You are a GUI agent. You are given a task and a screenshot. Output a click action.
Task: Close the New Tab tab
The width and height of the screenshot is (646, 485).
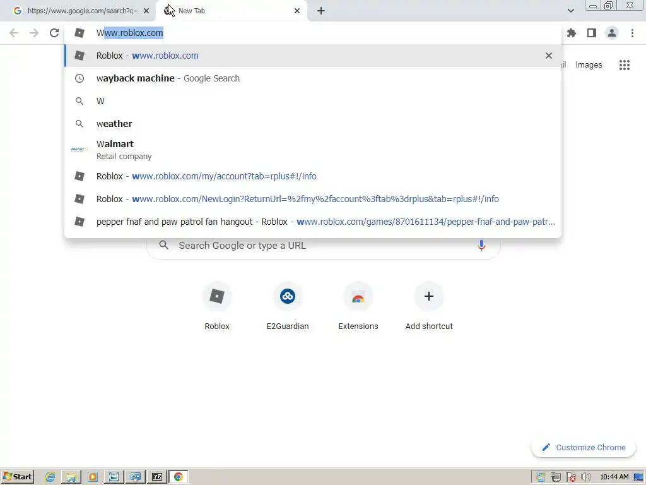(297, 11)
